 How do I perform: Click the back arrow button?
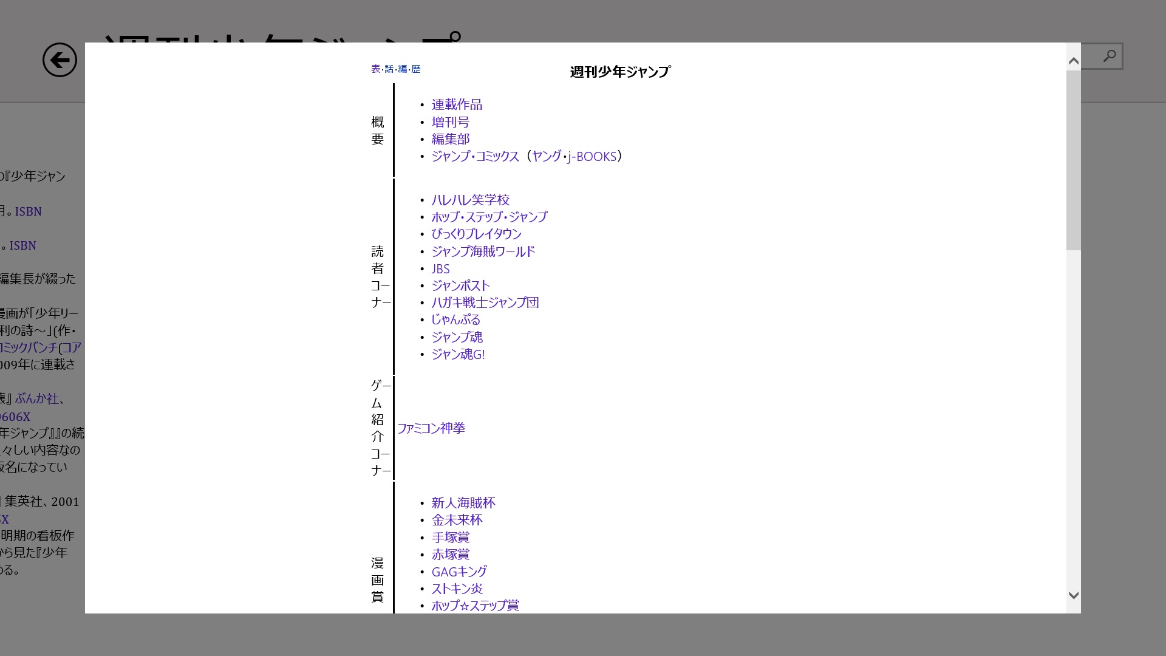[60, 60]
